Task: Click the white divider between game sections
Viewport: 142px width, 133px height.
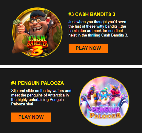Action: tap(71, 66)
